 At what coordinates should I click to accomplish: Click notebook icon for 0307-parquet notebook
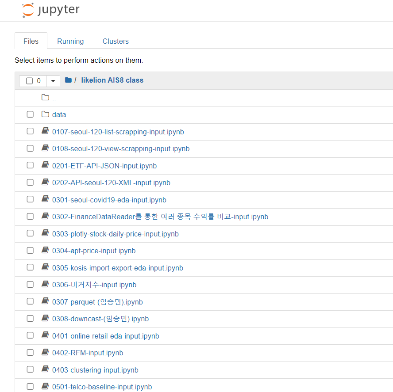(x=45, y=301)
